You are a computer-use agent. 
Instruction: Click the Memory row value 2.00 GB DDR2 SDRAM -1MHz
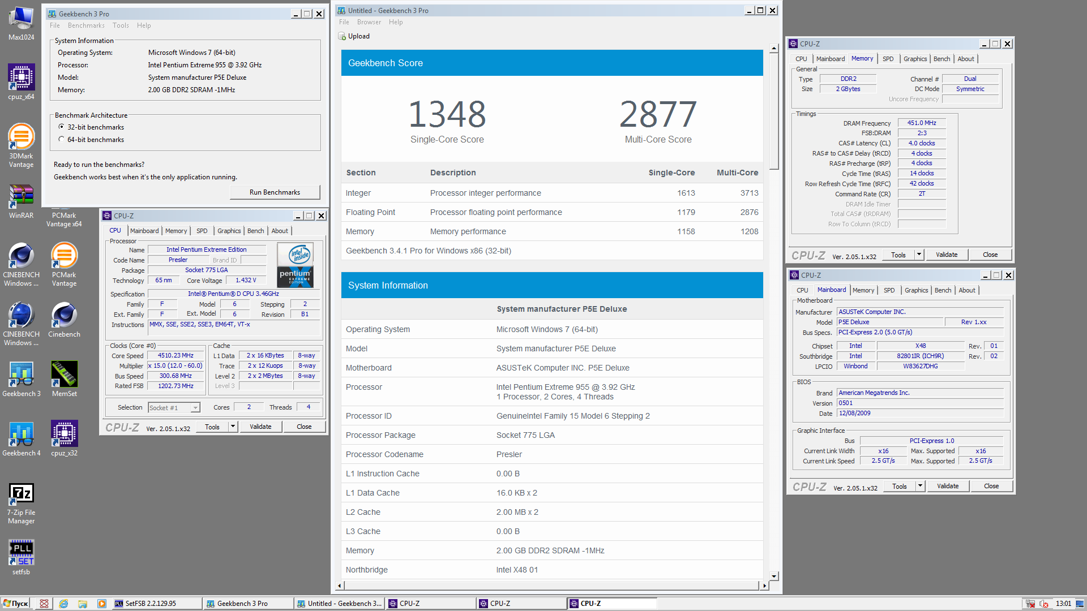(550, 550)
